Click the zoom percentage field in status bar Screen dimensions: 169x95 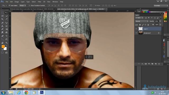(x=11, y=89)
